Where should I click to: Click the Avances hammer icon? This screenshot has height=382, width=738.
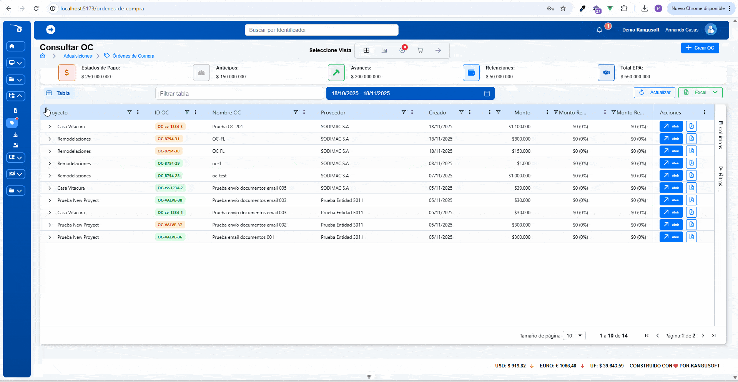point(336,73)
